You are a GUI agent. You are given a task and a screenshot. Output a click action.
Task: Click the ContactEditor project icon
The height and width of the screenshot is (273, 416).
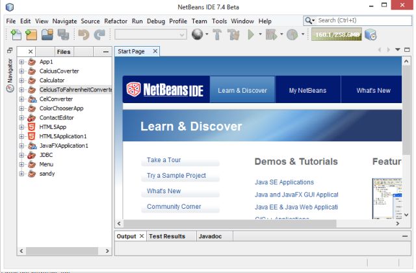point(32,117)
